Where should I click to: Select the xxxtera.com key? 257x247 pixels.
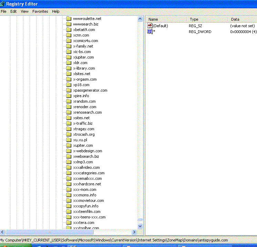pos(84,223)
